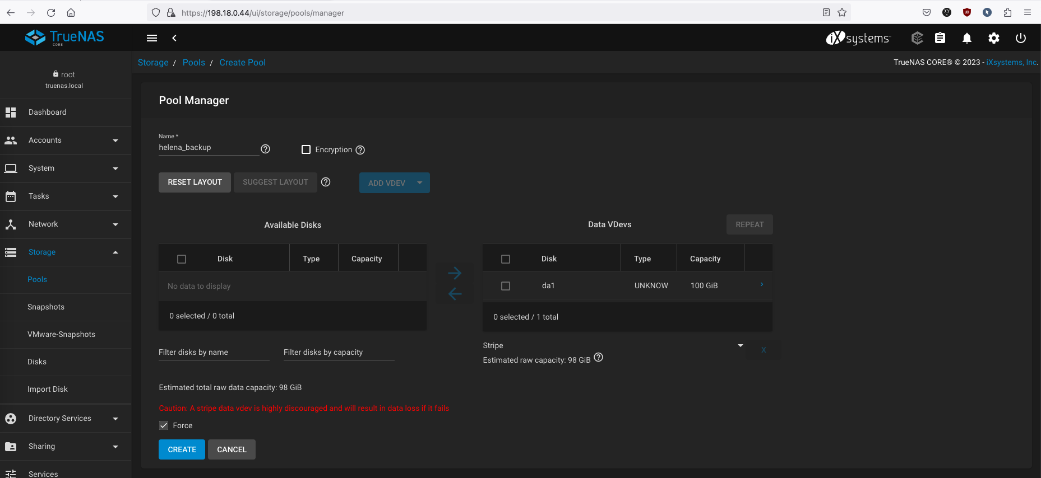The width and height of the screenshot is (1041, 478).
Task: Click the Create button
Action: 182,449
